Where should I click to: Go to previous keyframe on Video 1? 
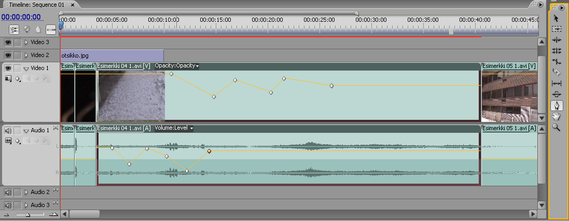pyautogui.click(x=27, y=78)
